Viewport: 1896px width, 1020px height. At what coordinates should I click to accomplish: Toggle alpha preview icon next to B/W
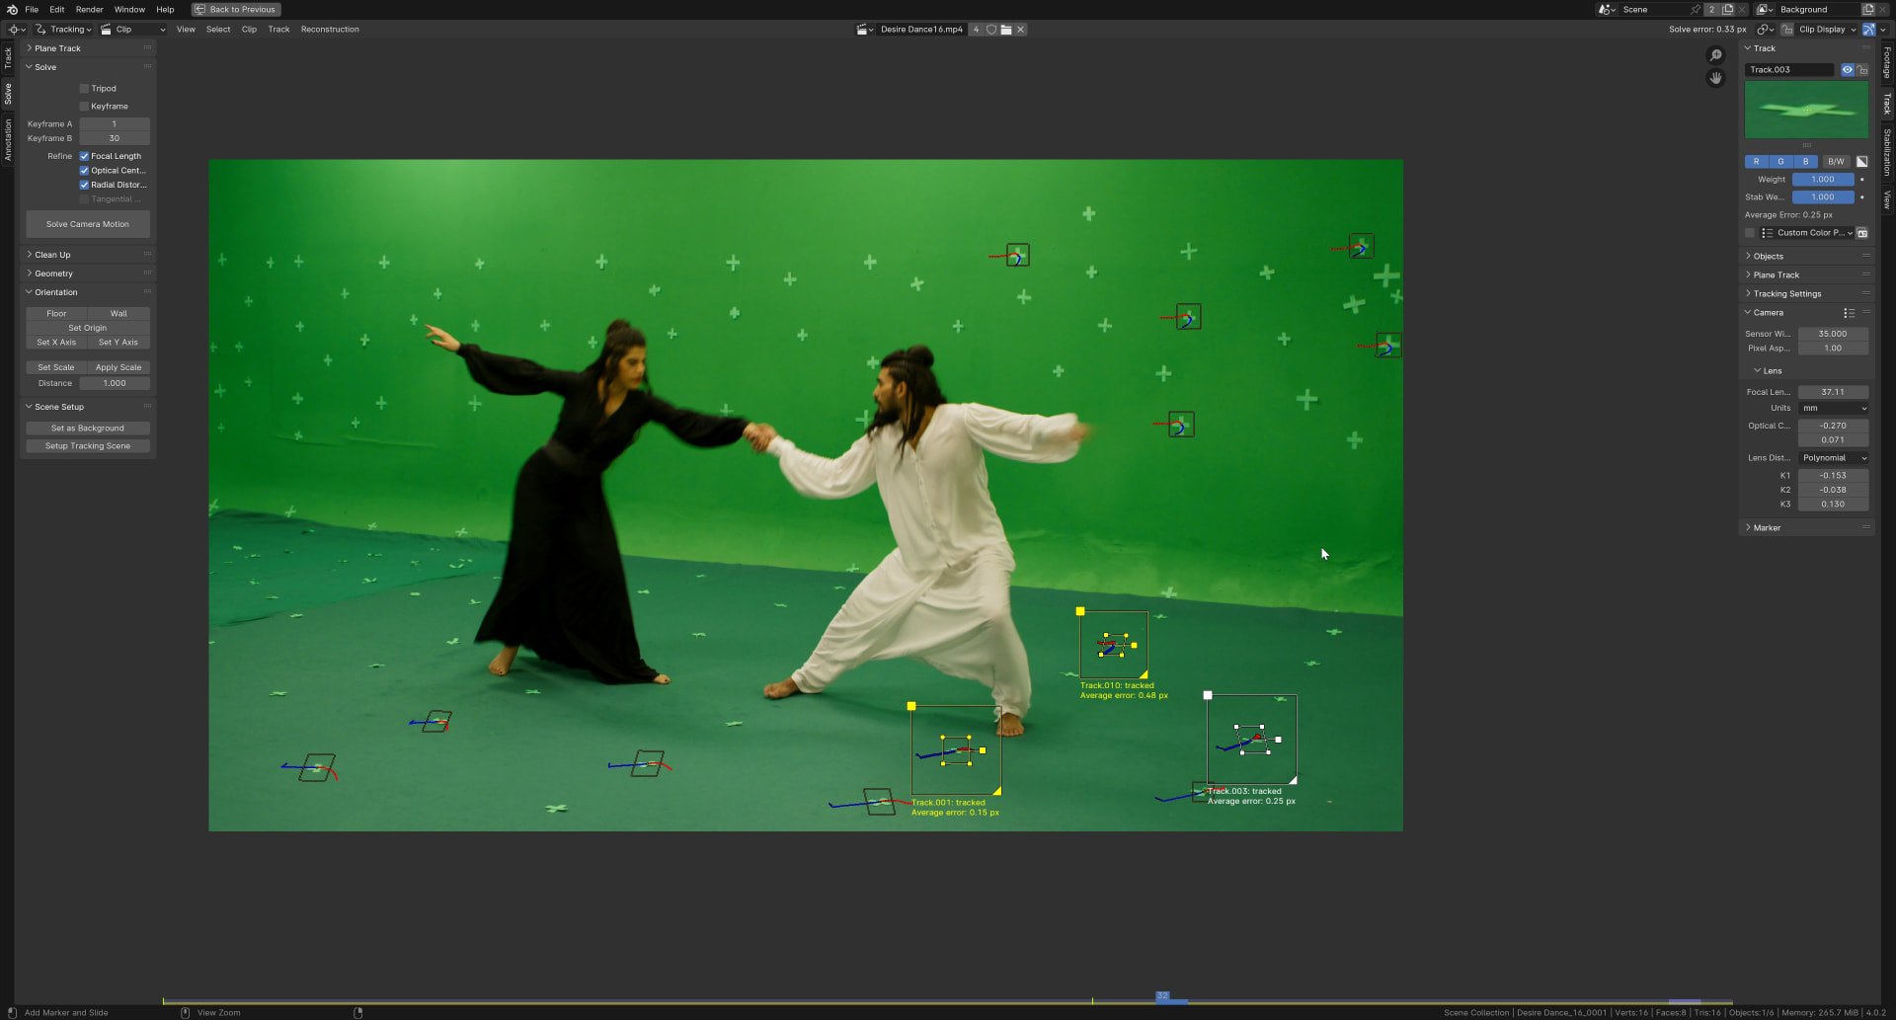click(1861, 162)
